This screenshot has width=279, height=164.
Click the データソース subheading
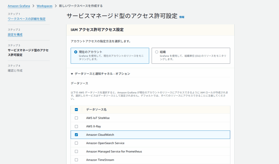pos(79,83)
